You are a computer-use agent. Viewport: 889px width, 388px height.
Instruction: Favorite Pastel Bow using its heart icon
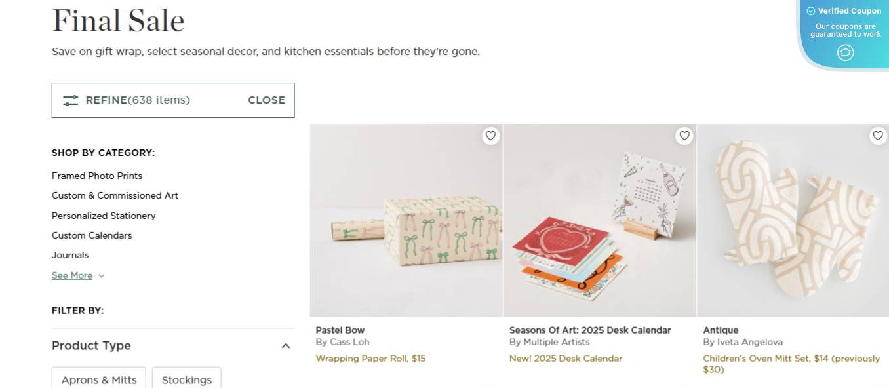[x=490, y=136]
